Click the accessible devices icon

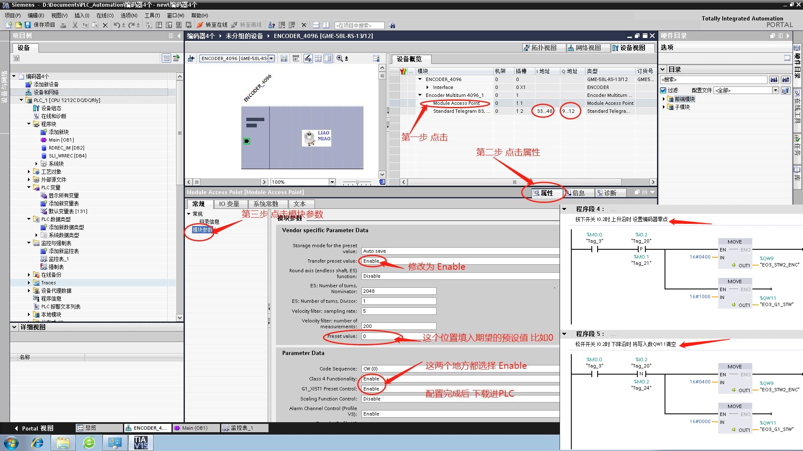(272, 25)
